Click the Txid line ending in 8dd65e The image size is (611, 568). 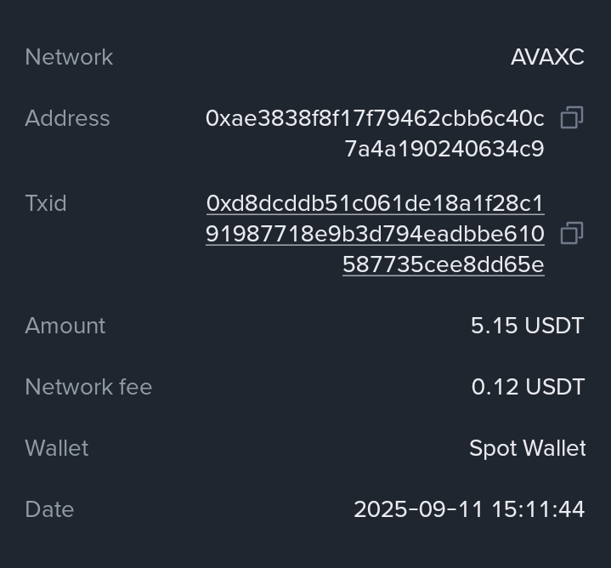[x=443, y=265]
